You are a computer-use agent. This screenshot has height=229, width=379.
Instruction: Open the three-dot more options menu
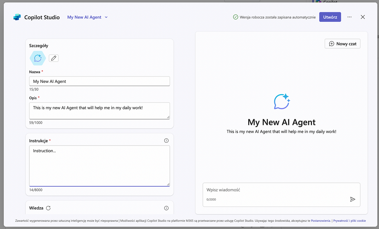click(349, 17)
